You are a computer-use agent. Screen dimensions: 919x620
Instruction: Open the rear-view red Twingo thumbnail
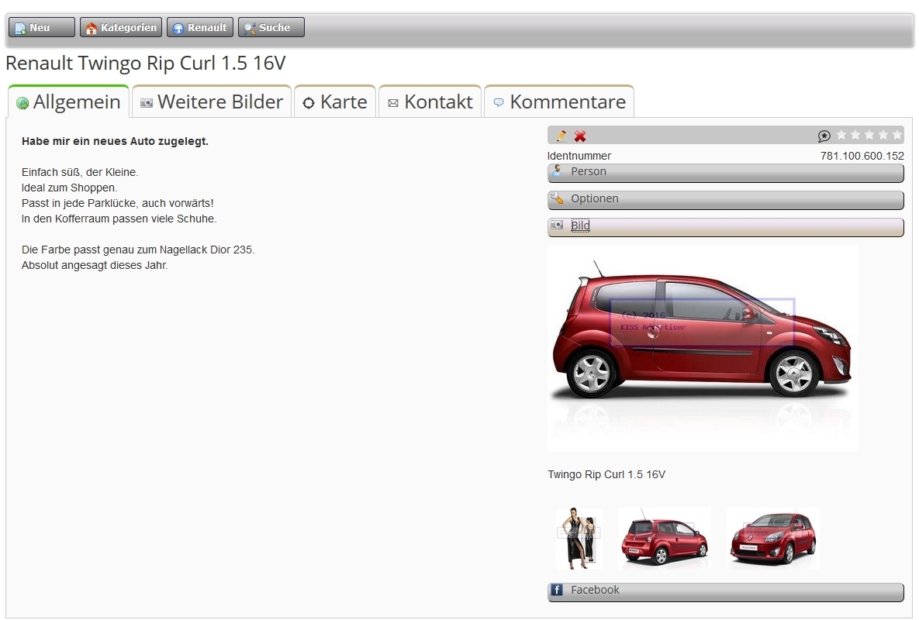click(664, 538)
